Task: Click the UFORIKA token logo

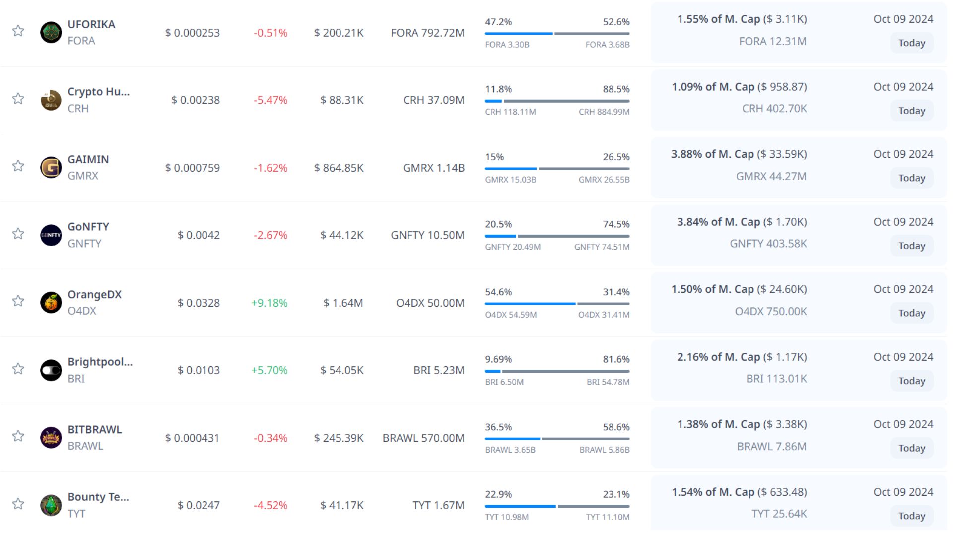Action: coord(51,33)
